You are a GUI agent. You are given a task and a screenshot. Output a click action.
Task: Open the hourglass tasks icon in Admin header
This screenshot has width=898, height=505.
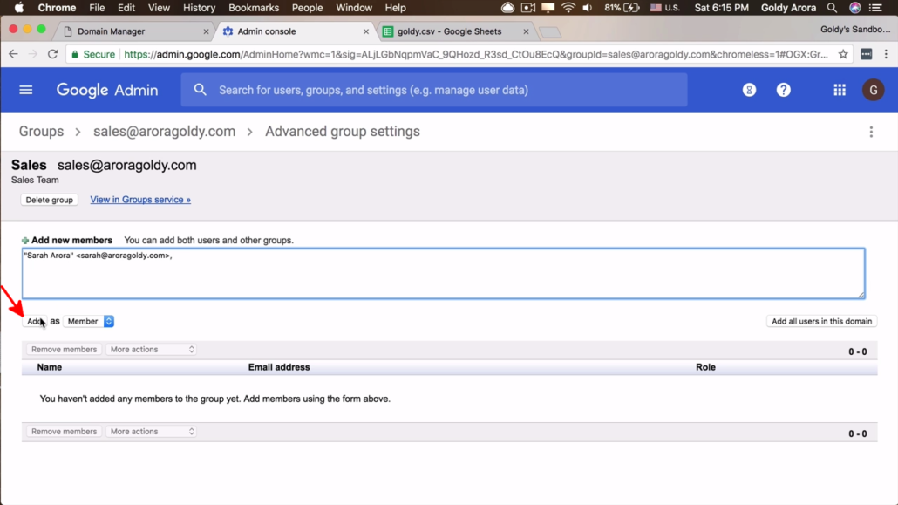click(x=749, y=90)
